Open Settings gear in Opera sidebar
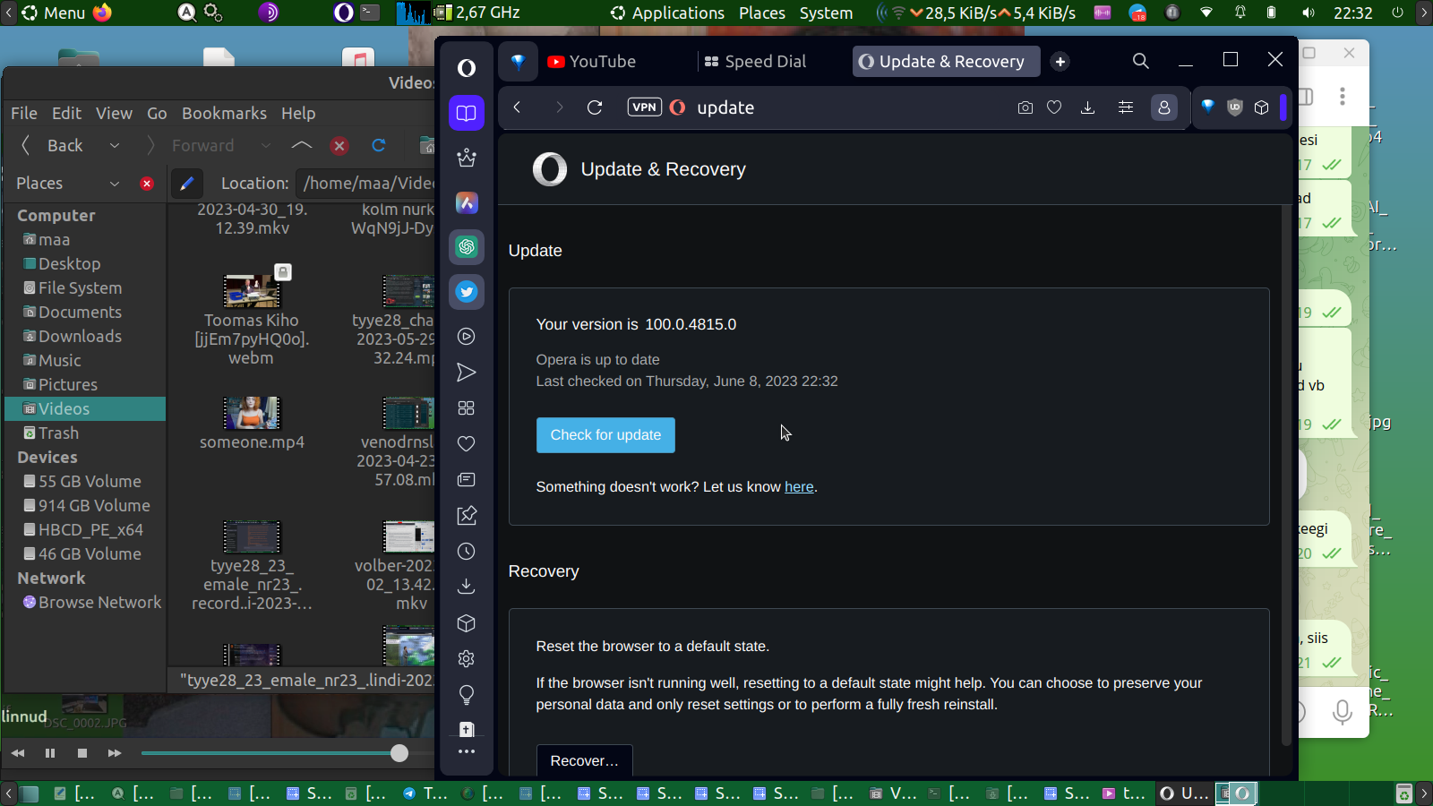Image resolution: width=1433 pixels, height=806 pixels. click(x=467, y=659)
